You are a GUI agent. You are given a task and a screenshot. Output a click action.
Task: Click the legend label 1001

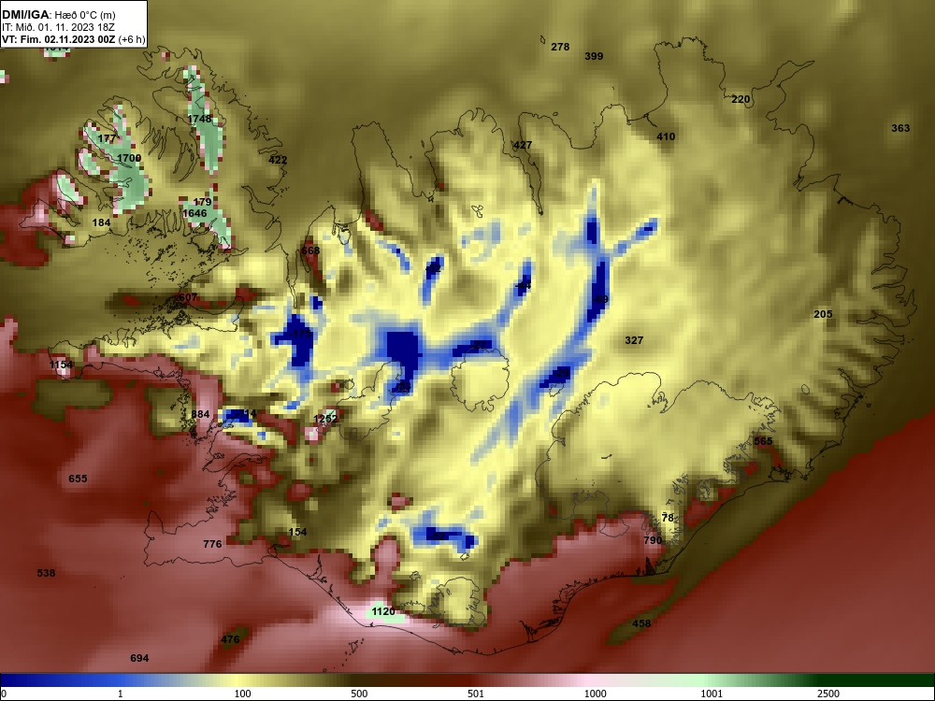click(x=712, y=694)
